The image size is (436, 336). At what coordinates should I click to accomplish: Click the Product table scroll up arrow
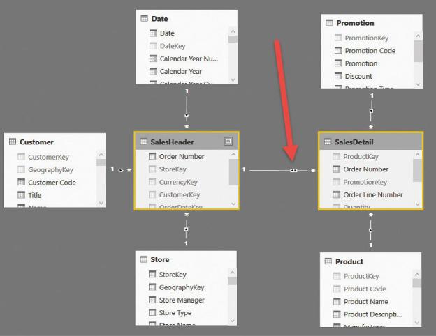point(417,274)
